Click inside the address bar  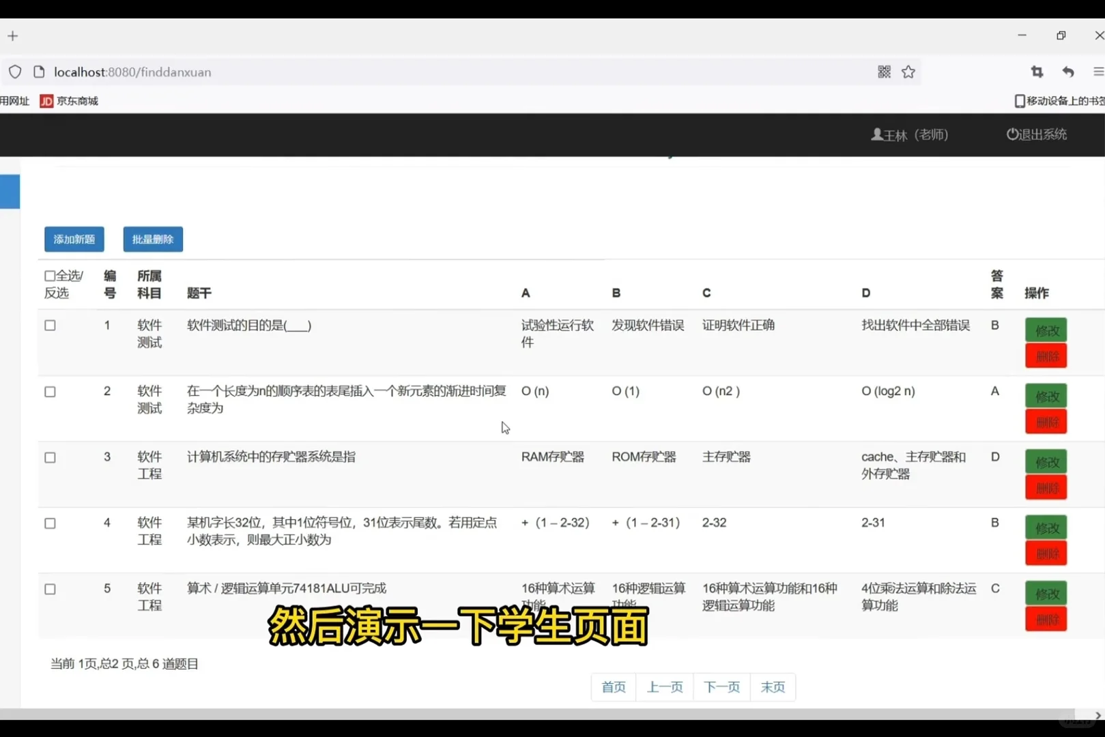pos(410,72)
